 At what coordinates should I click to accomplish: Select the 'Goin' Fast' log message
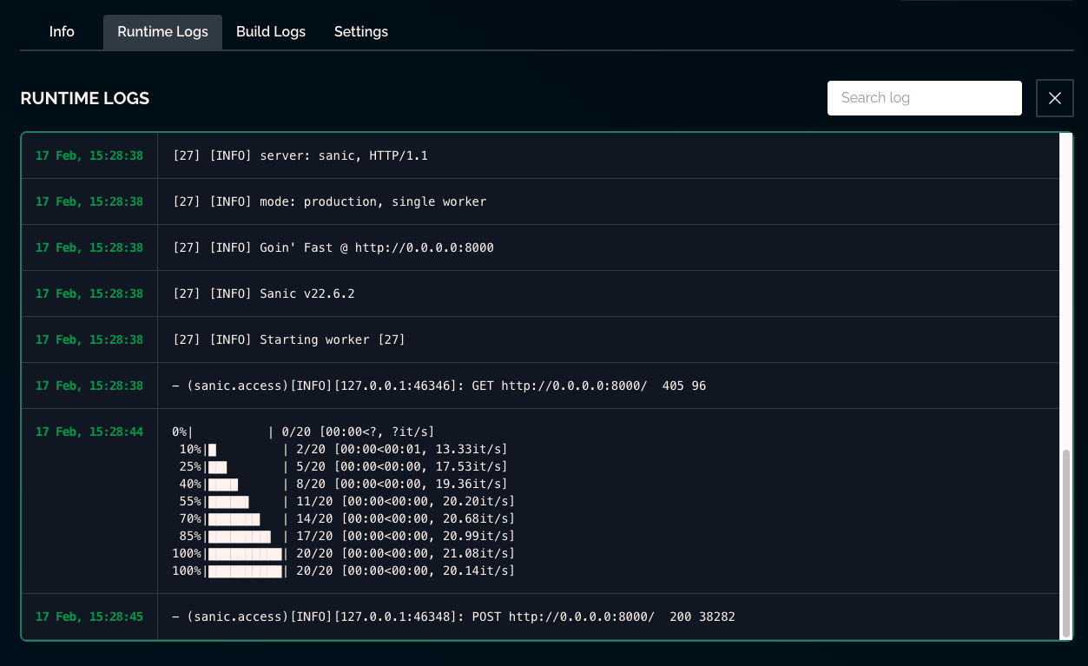(x=333, y=247)
